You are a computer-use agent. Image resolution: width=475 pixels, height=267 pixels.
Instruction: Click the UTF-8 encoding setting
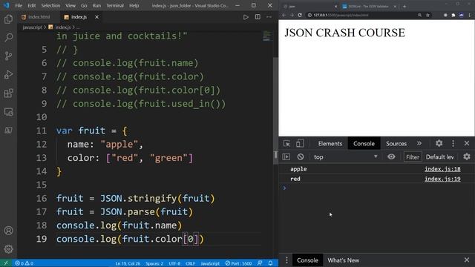click(x=174, y=263)
